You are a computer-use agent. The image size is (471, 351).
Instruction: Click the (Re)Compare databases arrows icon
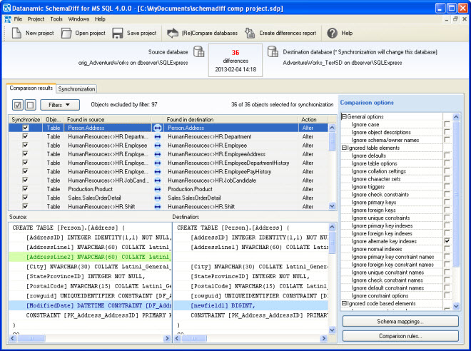173,33
